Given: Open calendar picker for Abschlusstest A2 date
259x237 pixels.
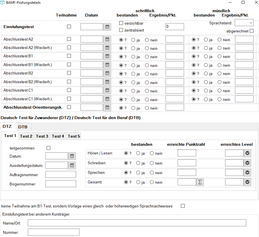Looking at the screenshot, I should 107,39.
